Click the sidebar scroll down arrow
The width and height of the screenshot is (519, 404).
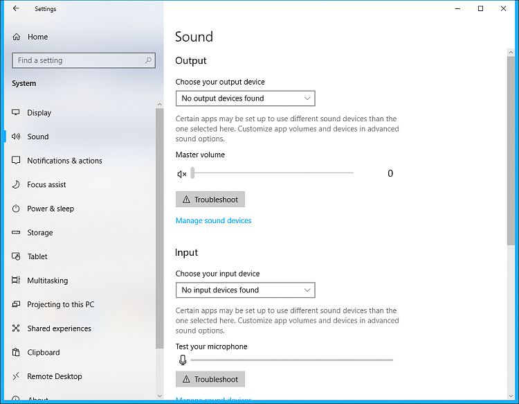tap(160, 396)
